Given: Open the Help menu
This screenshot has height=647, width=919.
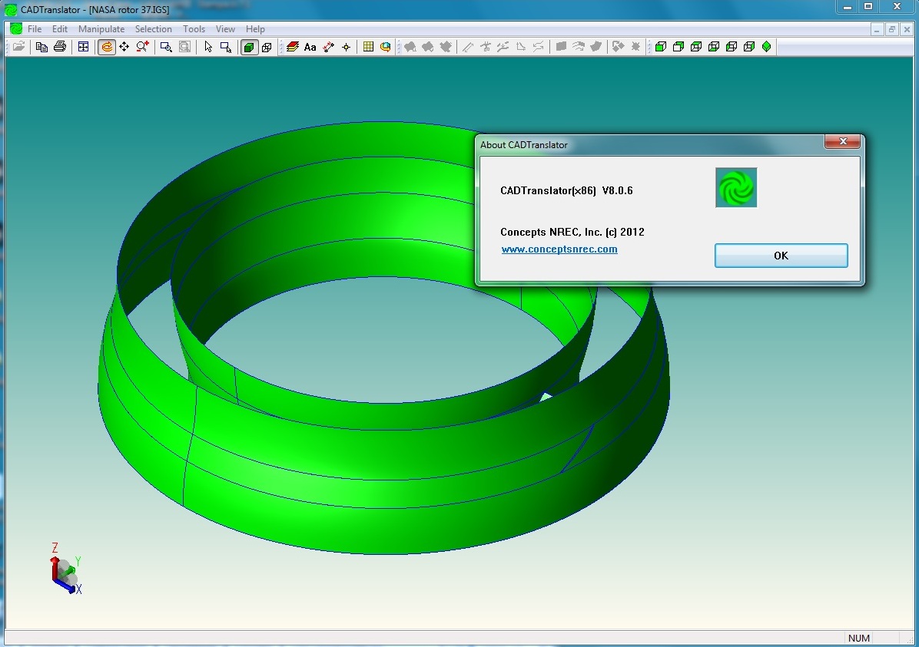Looking at the screenshot, I should click(255, 28).
